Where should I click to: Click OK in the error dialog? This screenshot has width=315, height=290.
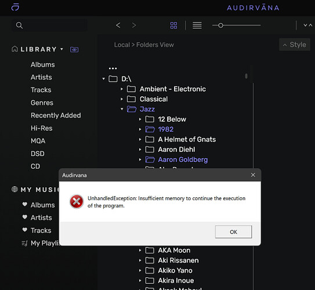233,232
